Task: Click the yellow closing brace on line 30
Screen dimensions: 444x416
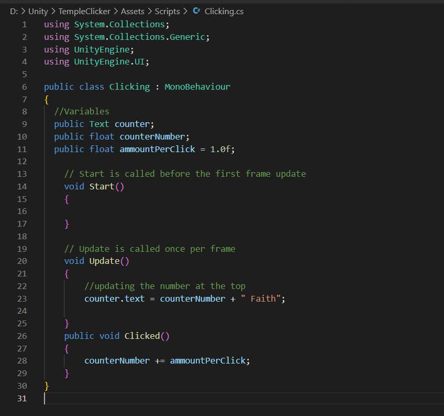Action: [x=47, y=386]
